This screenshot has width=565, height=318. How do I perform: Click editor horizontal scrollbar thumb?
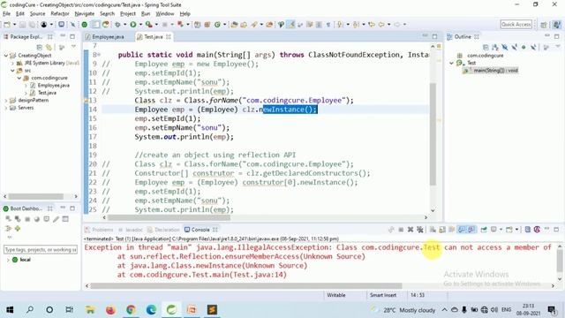point(169,217)
